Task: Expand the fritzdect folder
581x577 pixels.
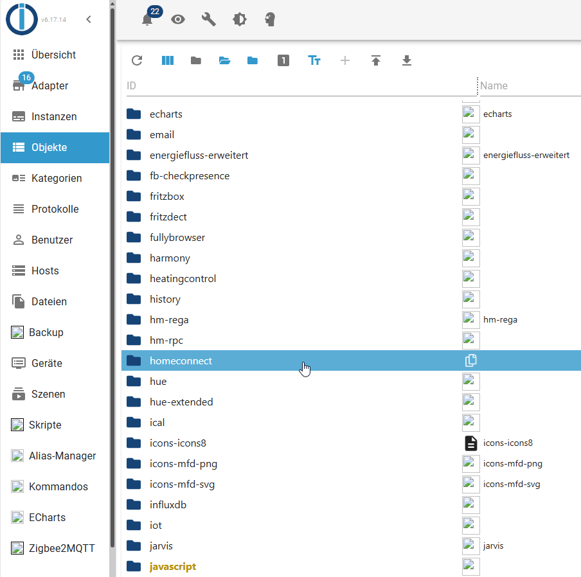Action: (134, 217)
